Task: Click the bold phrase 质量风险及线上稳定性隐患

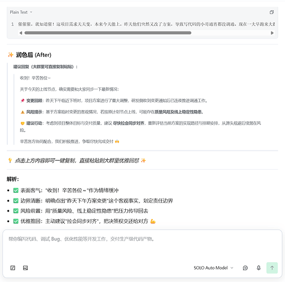Action: [179, 112]
